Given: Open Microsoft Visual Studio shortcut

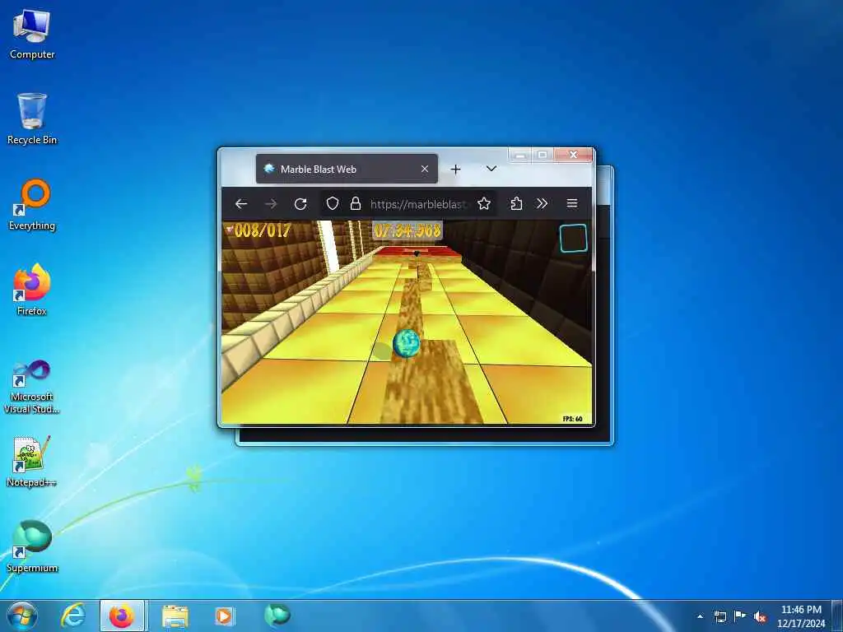Looking at the screenshot, I should [32, 386].
